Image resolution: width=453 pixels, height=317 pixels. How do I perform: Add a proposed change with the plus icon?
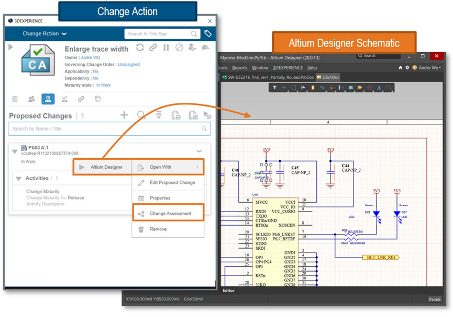[x=124, y=115]
